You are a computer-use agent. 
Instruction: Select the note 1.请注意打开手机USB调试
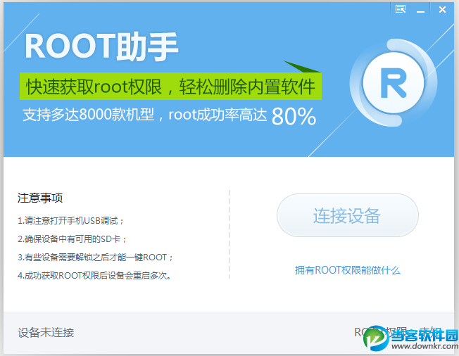pyautogui.click(x=70, y=220)
